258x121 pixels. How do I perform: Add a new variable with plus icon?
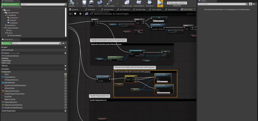tap(65, 69)
